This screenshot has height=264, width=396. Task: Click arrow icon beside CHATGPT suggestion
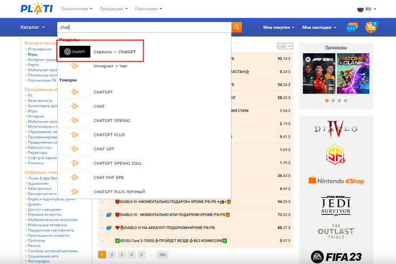pos(75,92)
